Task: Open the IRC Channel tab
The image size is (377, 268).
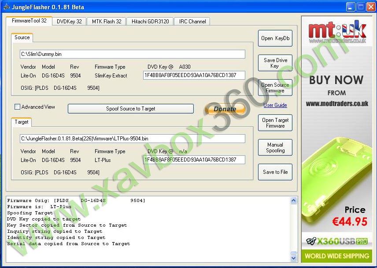Action: tap(192, 22)
